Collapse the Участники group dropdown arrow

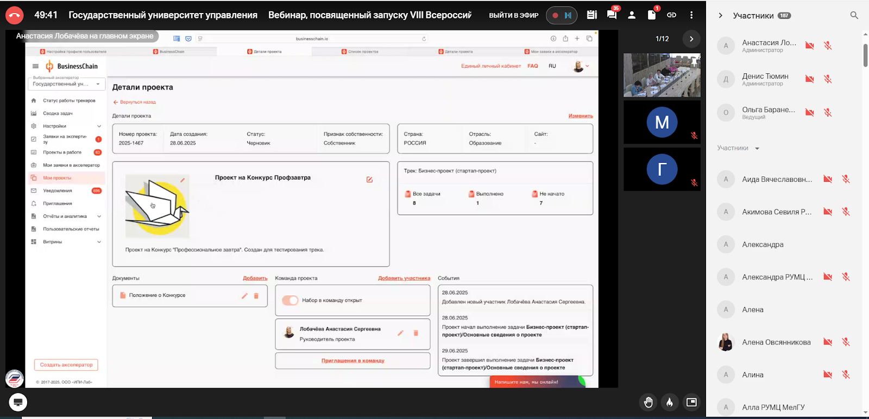coord(757,148)
